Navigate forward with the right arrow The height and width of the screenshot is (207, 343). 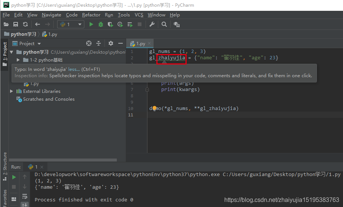(x=47, y=24)
